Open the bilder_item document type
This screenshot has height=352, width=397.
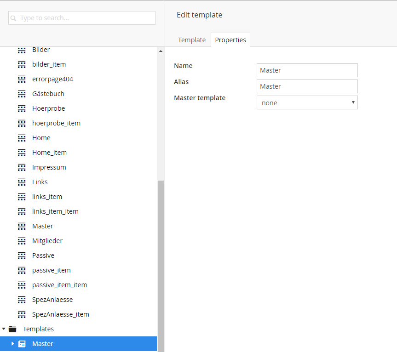(x=49, y=64)
